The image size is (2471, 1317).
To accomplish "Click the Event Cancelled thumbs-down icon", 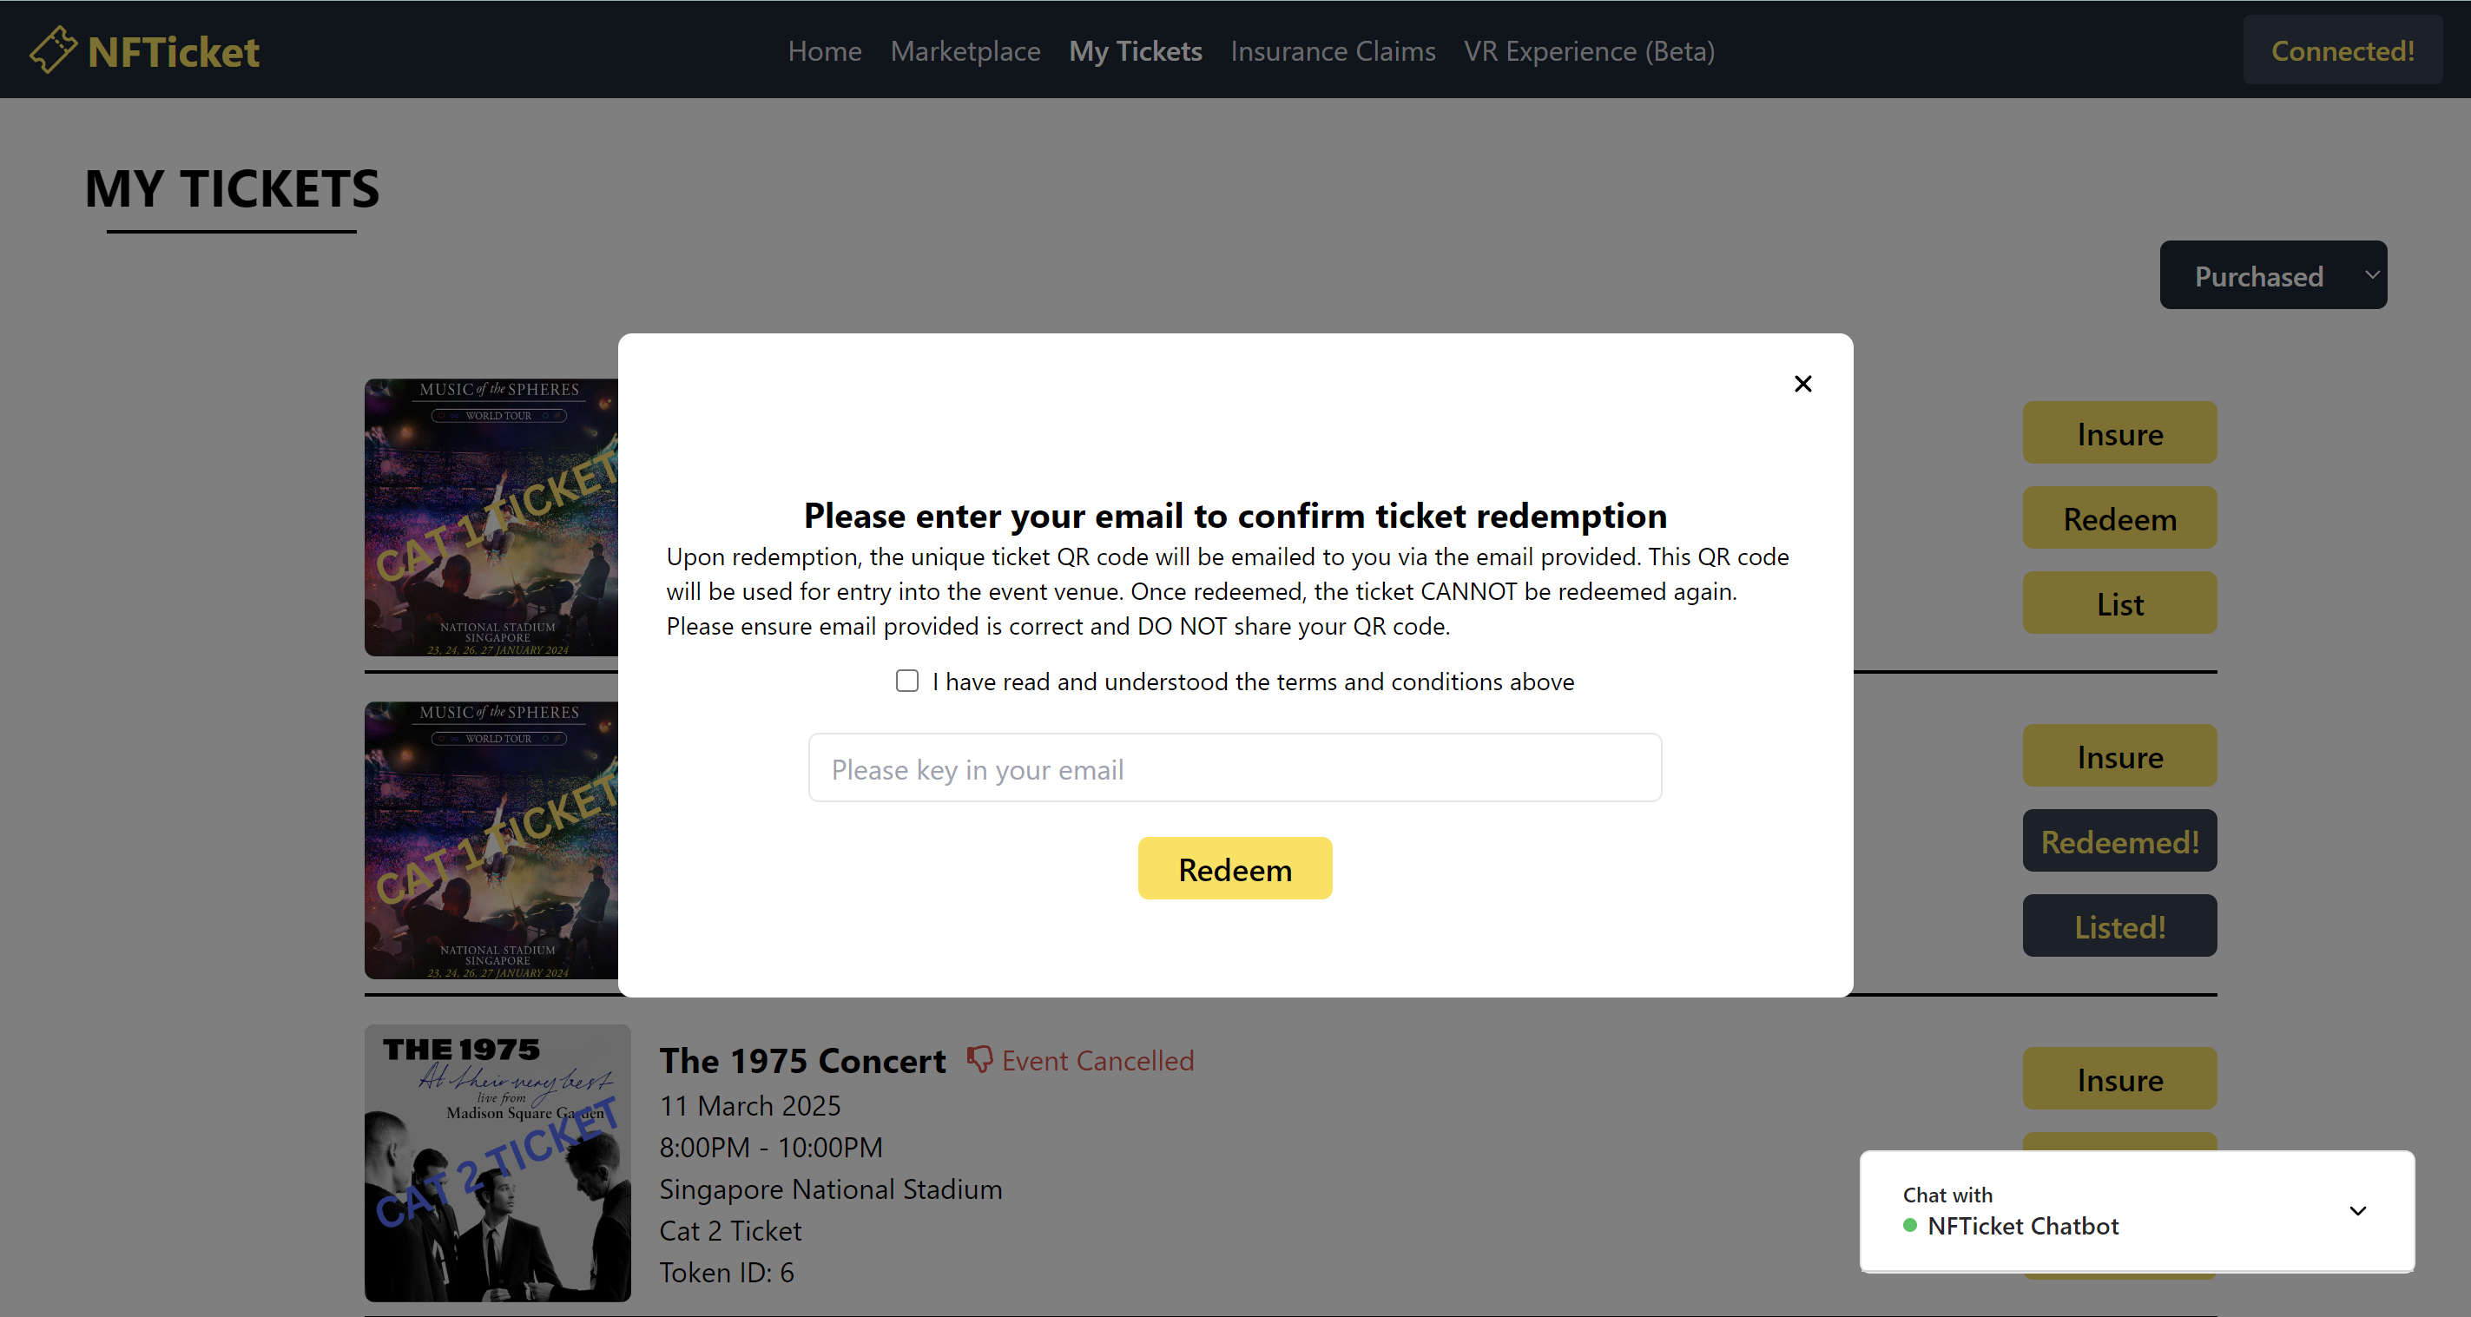I will point(979,1059).
